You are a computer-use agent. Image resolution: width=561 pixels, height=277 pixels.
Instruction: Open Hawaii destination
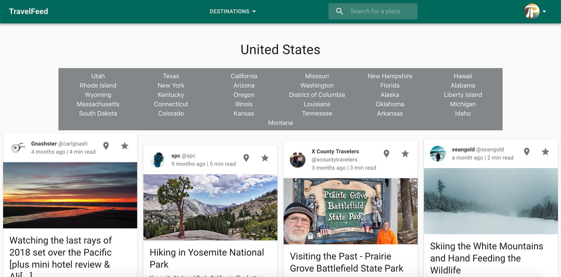click(463, 76)
